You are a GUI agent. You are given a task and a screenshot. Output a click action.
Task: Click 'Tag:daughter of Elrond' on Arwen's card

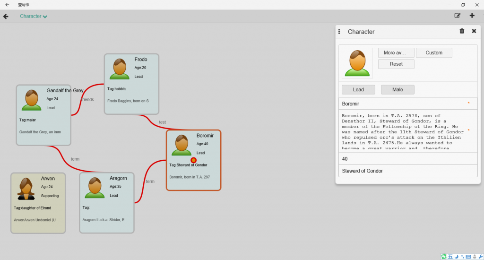pos(33,208)
